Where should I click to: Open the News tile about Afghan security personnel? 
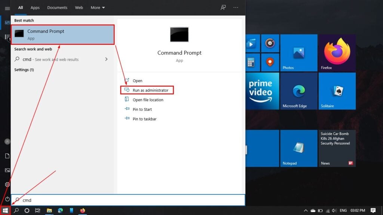point(337,149)
